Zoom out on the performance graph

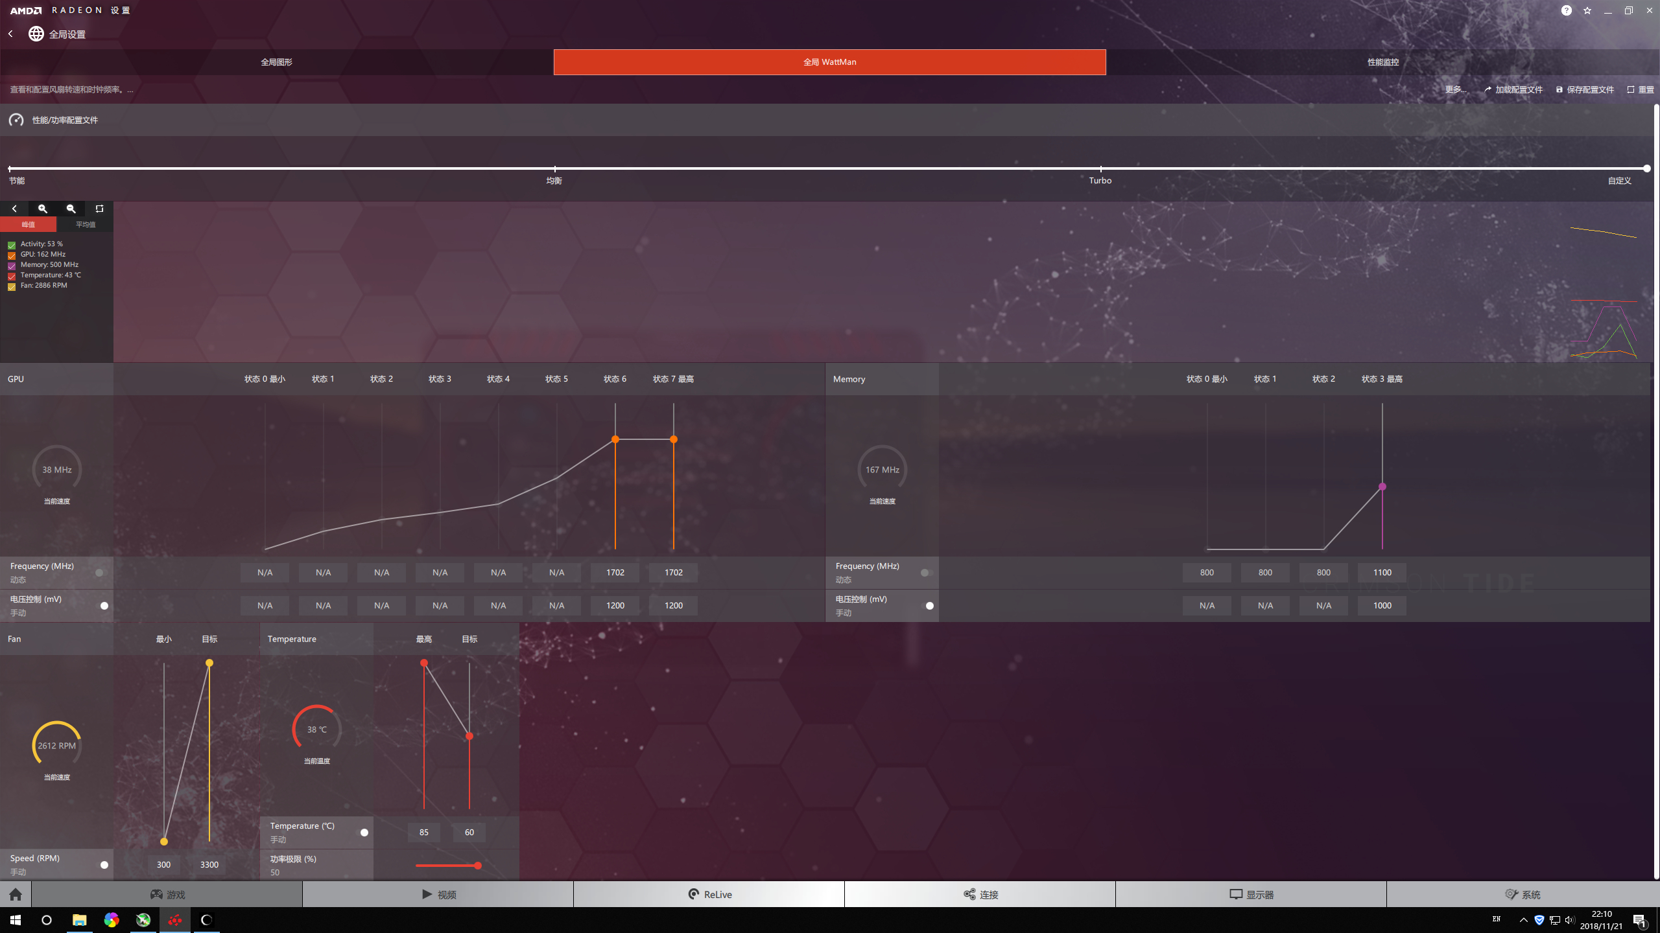click(x=71, y=209)
